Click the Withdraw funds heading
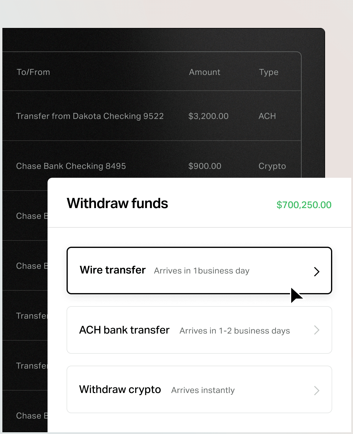353x434 pixels. 117,203
